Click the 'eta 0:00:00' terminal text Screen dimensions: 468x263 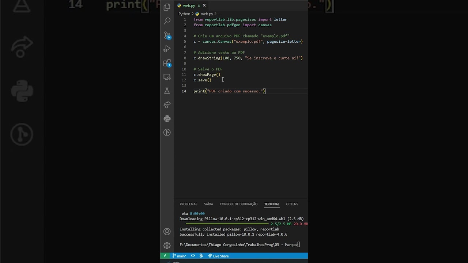193,214
